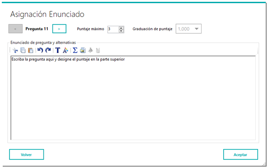Image resolution: width=268 pixels, height=168 pixels.
Task: Click the Aceptar button
Action: 240,154
